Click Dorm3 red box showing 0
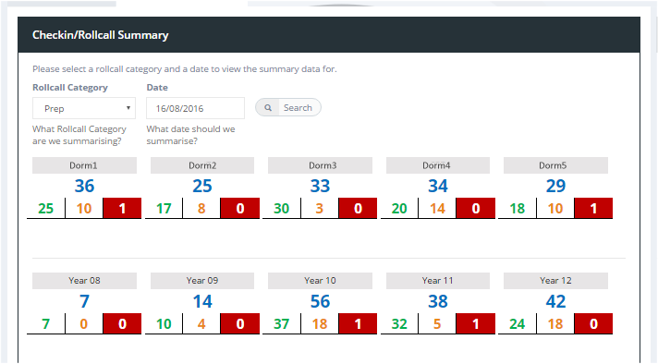This screenshot has width=658, height=364. 358,208
